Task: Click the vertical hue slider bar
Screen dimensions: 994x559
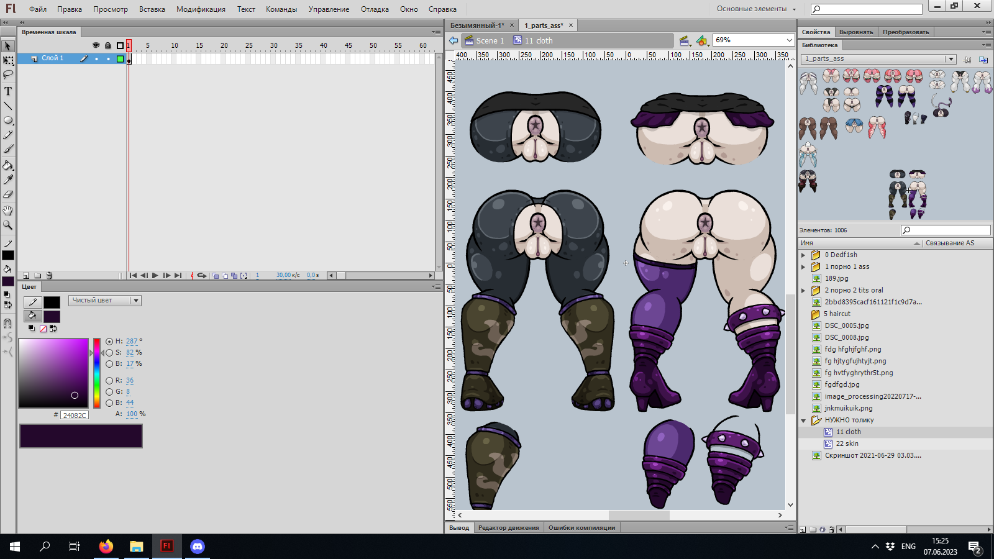Action: pos(97,373)
